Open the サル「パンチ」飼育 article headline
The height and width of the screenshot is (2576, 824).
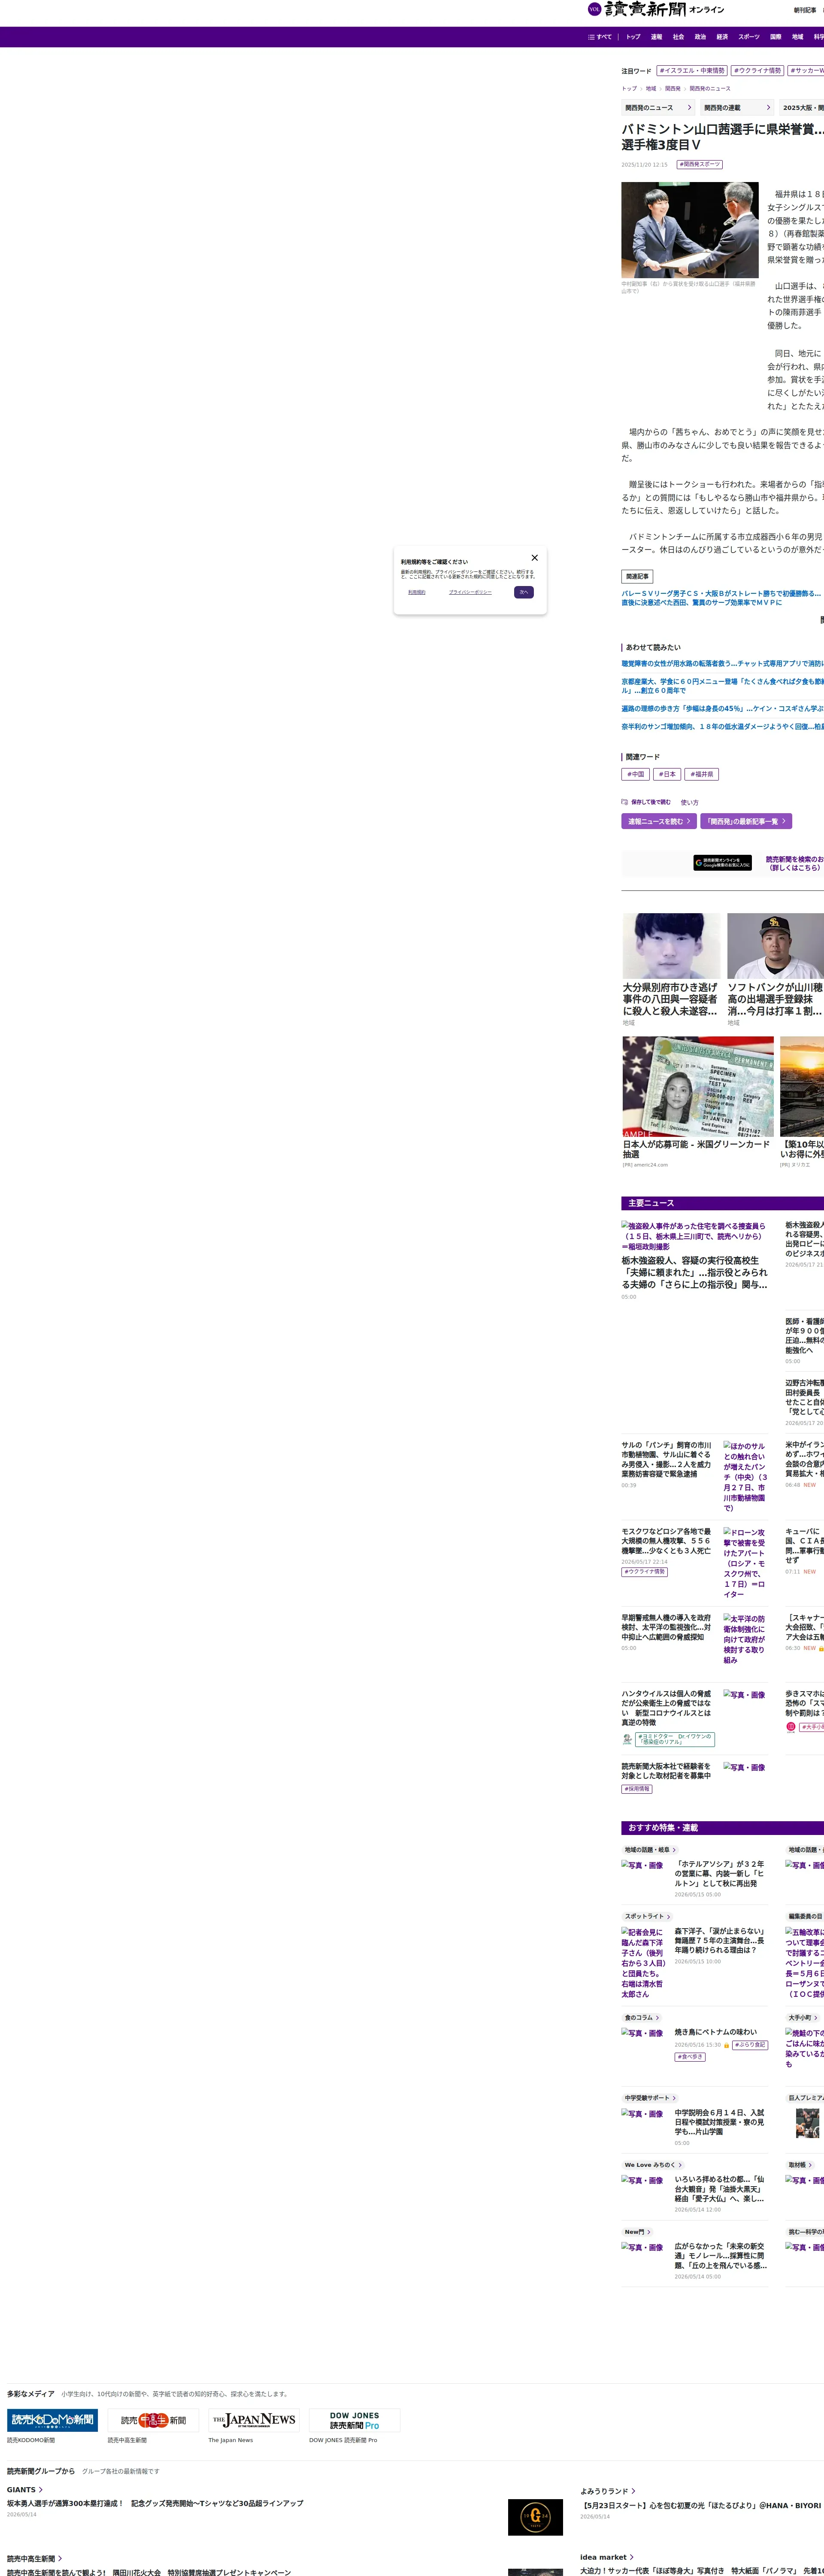(667, 1459)
